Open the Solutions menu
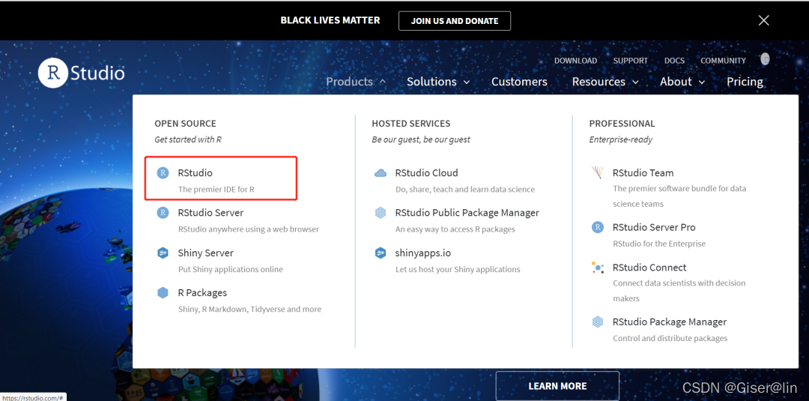Viewport: 809px width, 401px height. click(431, 82)
